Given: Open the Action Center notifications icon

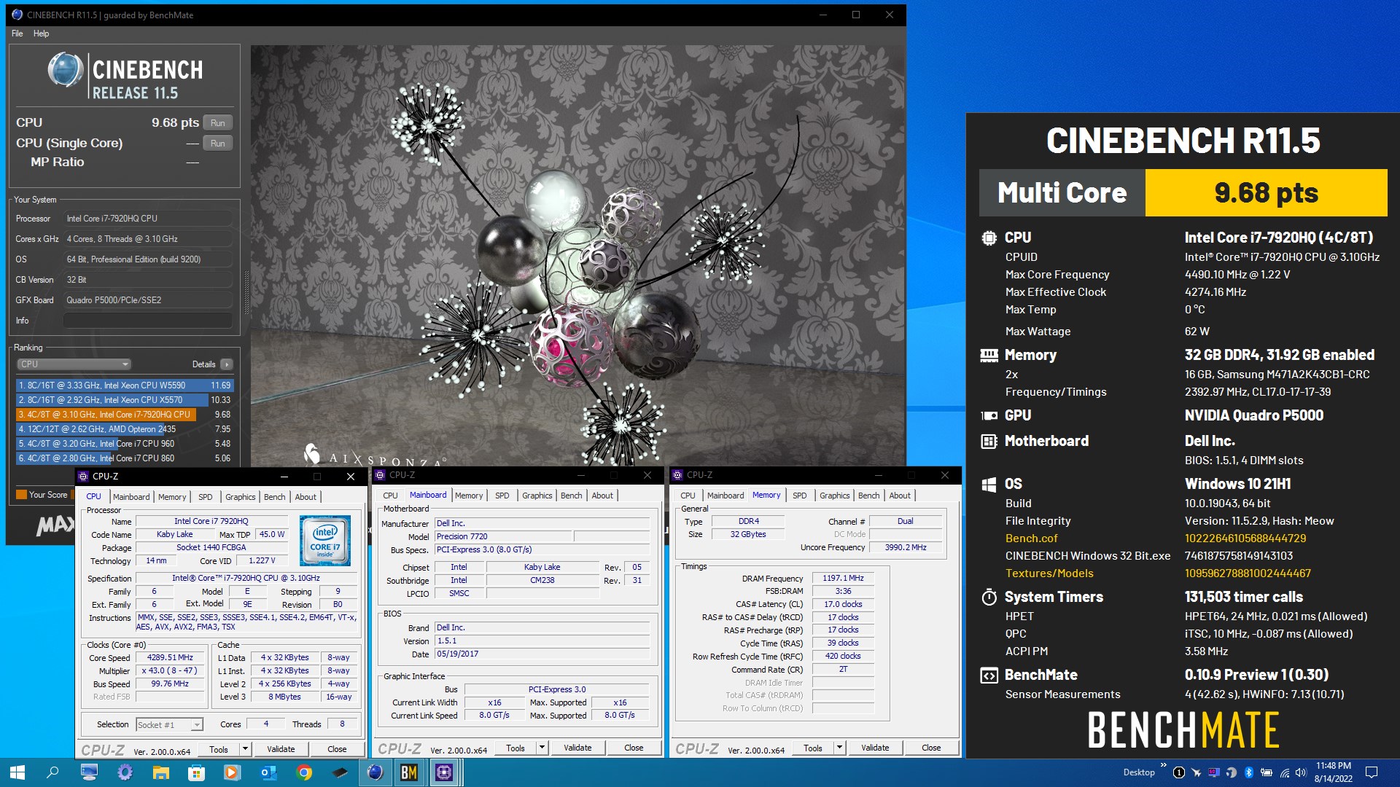Looking at the screenshot, I should (x=1371, y=772).
